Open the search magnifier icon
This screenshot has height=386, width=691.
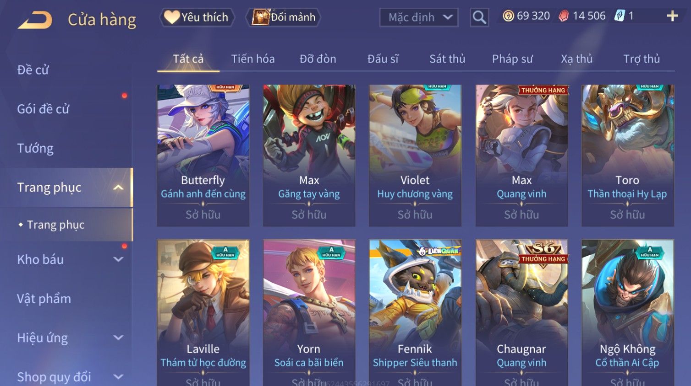(x=479, y=17)
